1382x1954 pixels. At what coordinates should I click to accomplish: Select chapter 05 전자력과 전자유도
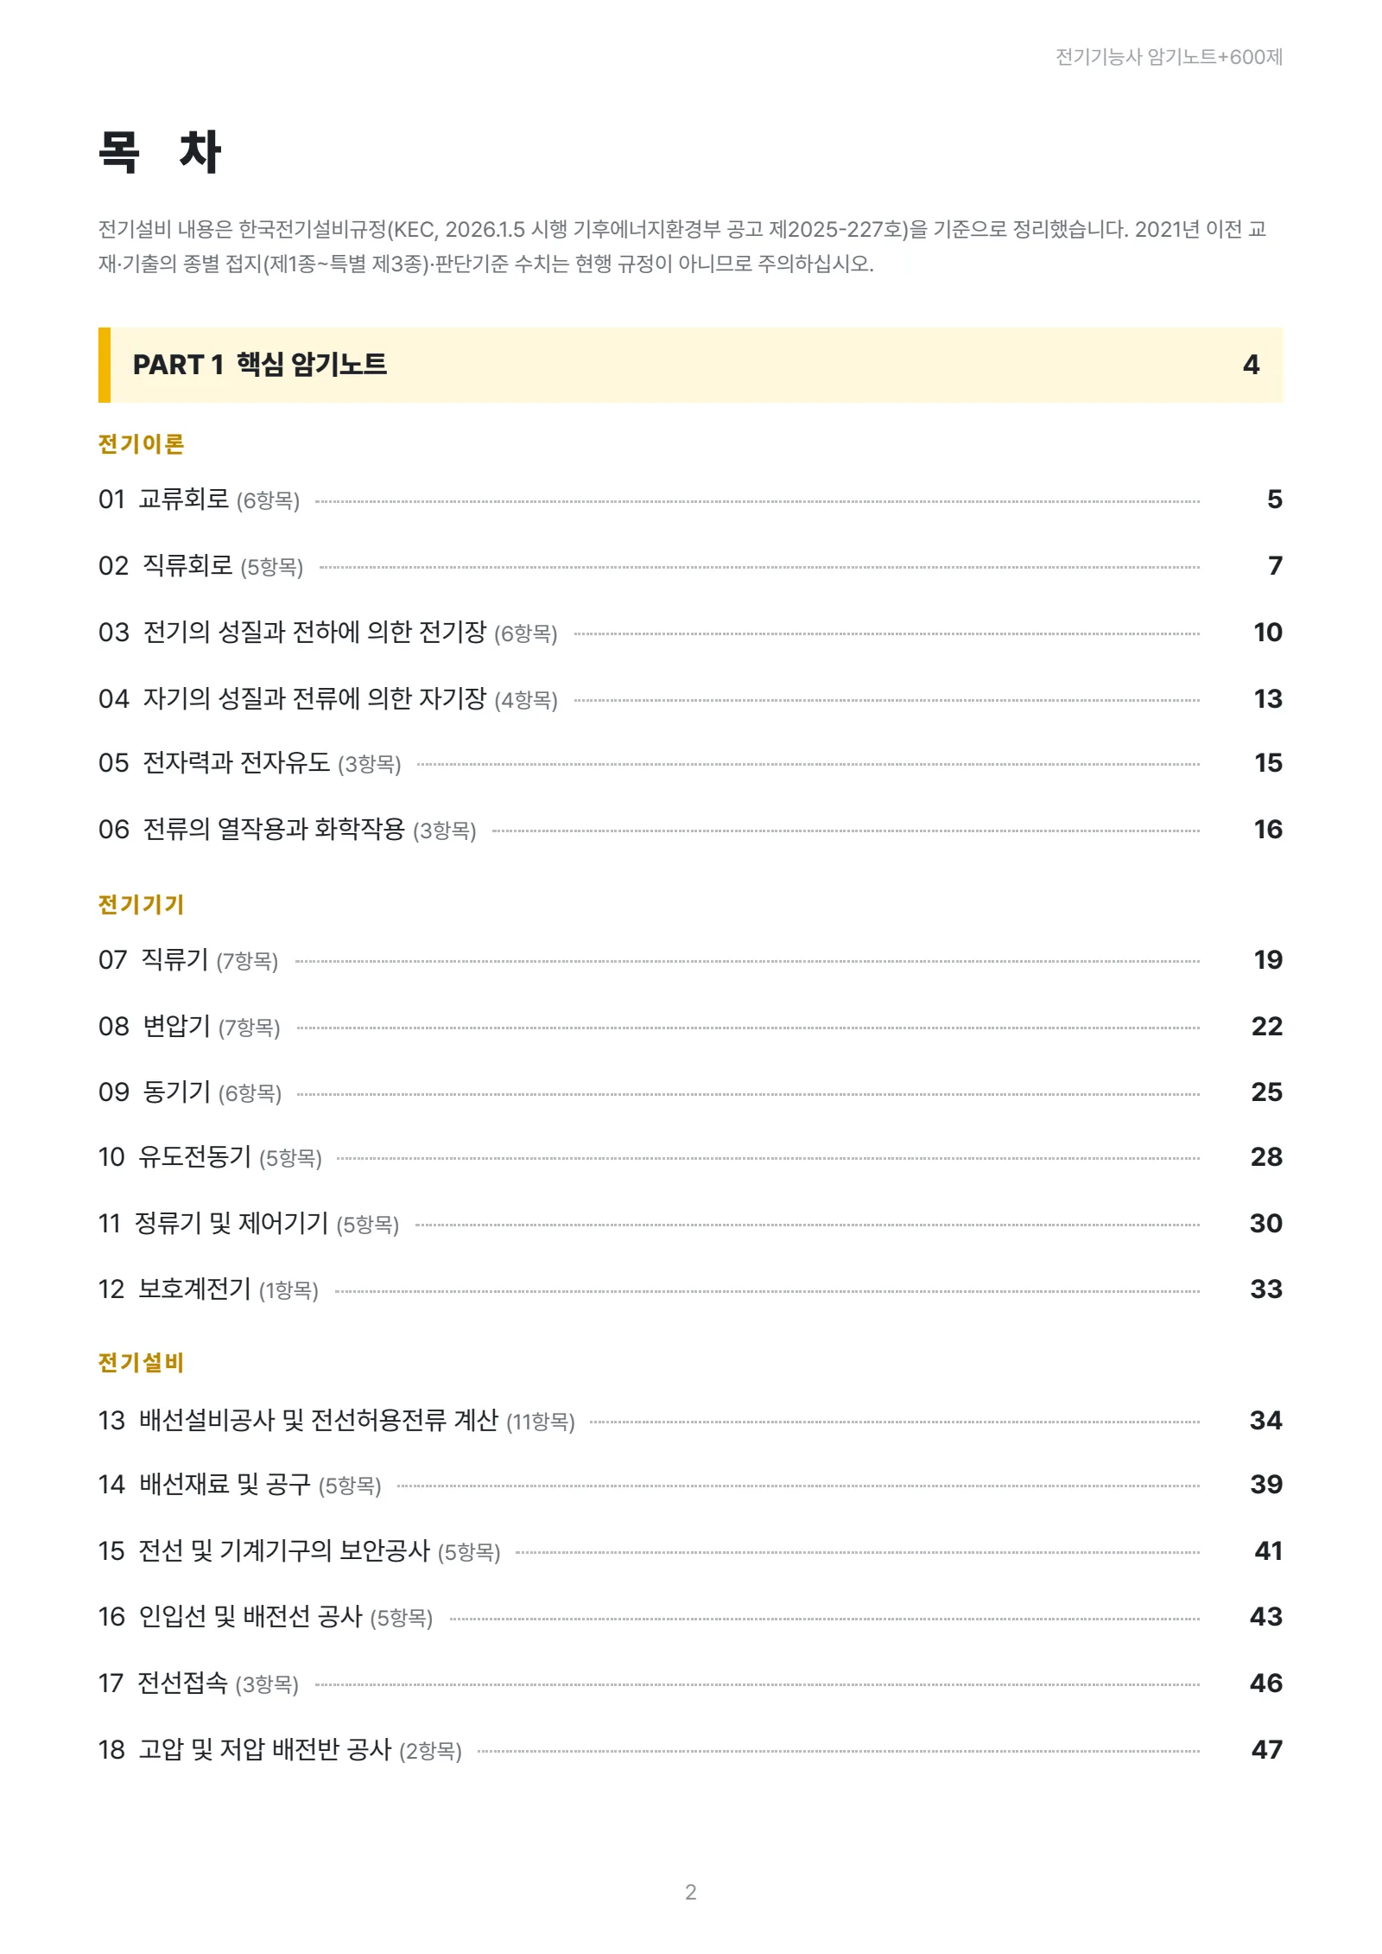tap(690, 763)
